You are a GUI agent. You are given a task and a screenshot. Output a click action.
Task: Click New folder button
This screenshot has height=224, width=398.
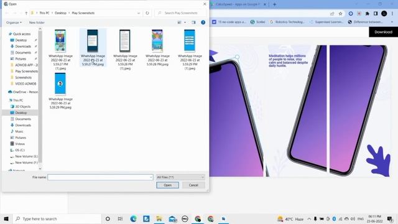[x=37, y=22]
